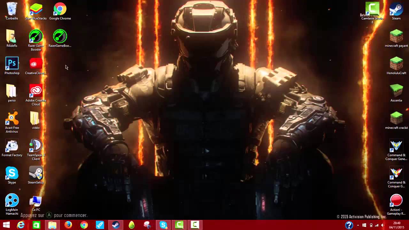Image resolution: width=409 pixels, height=230 pixels.
Task: Open the Corbeille recycle bin
Action: [x=12, y=10]
